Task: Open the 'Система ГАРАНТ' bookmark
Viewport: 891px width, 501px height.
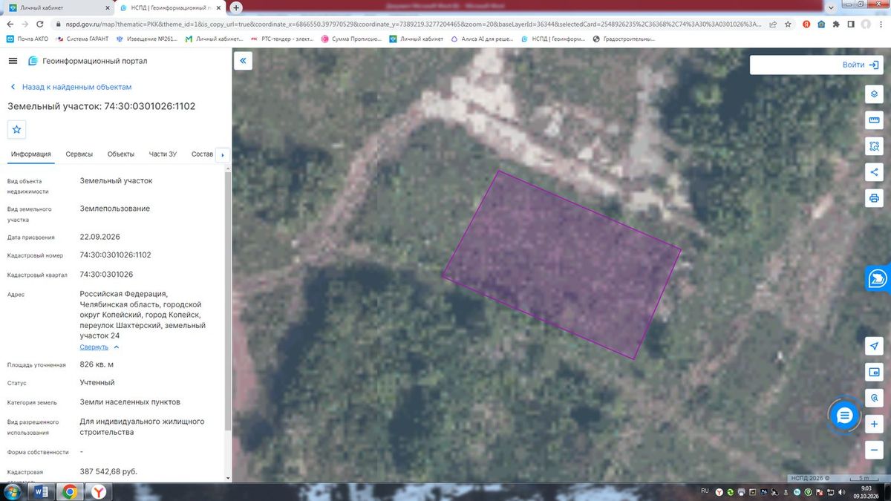Action: (x=82, y=39)
